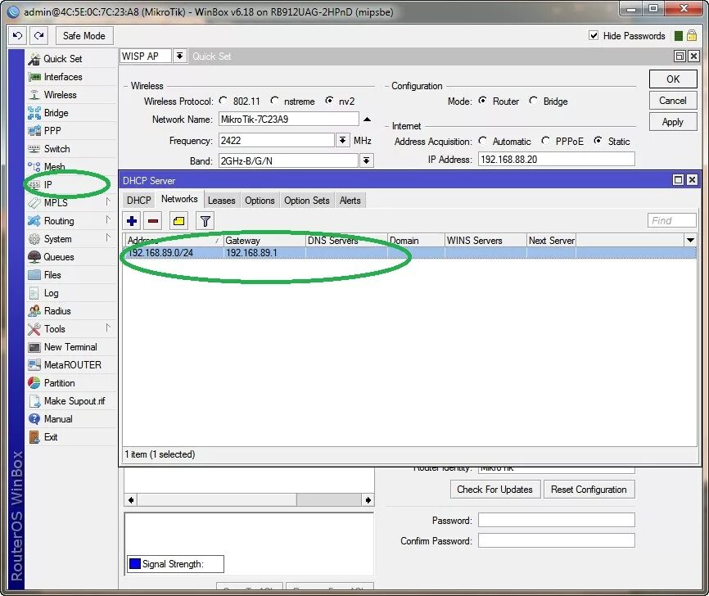The image size is (709, 596).
Task: Open MetaROUTER from sidebar
Action: coord(70,365)
